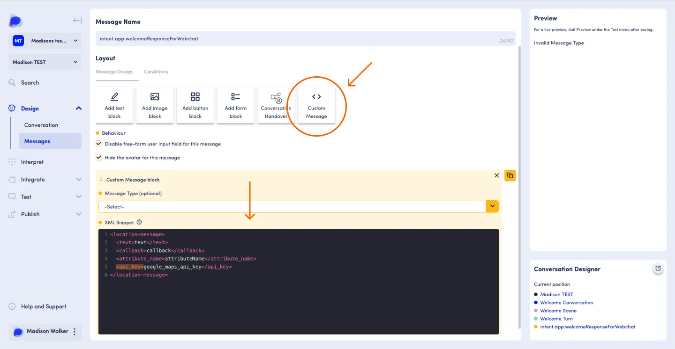This screenshot has width=675, height=349.
Task: Click inside the XML snippet code editor
Action: click(299, 282)
